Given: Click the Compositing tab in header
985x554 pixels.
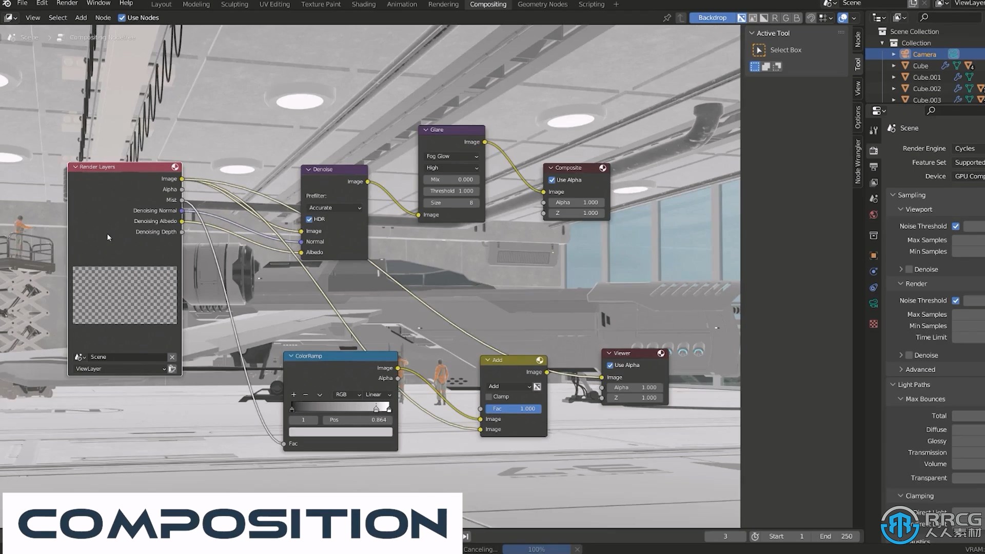Looking at the screenshot, I should pyautogui.click(x=488, y=4).
